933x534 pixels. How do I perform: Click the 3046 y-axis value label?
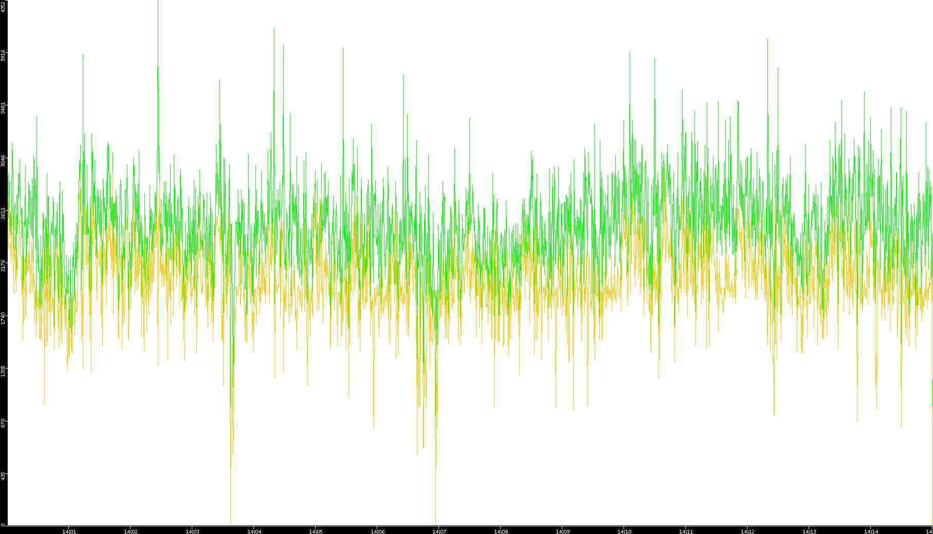tap(3, 160)
